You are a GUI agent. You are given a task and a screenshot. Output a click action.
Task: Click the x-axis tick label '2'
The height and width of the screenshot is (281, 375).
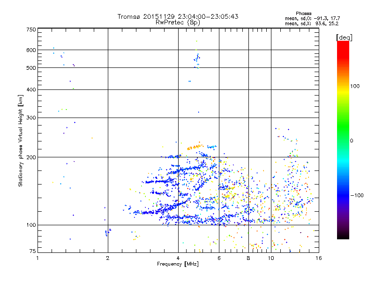(108, 258)
